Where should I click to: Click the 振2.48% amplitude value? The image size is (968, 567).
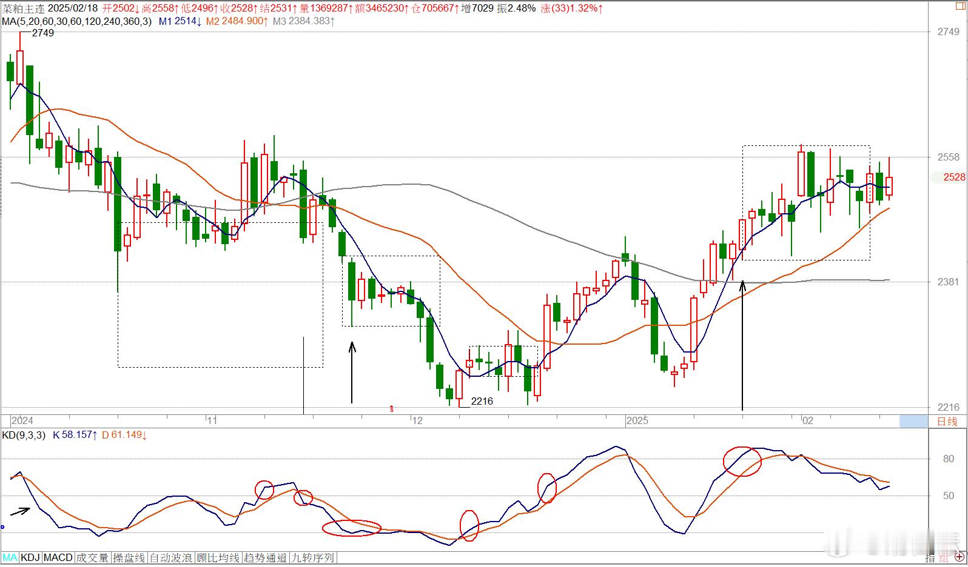pos(516,8)
